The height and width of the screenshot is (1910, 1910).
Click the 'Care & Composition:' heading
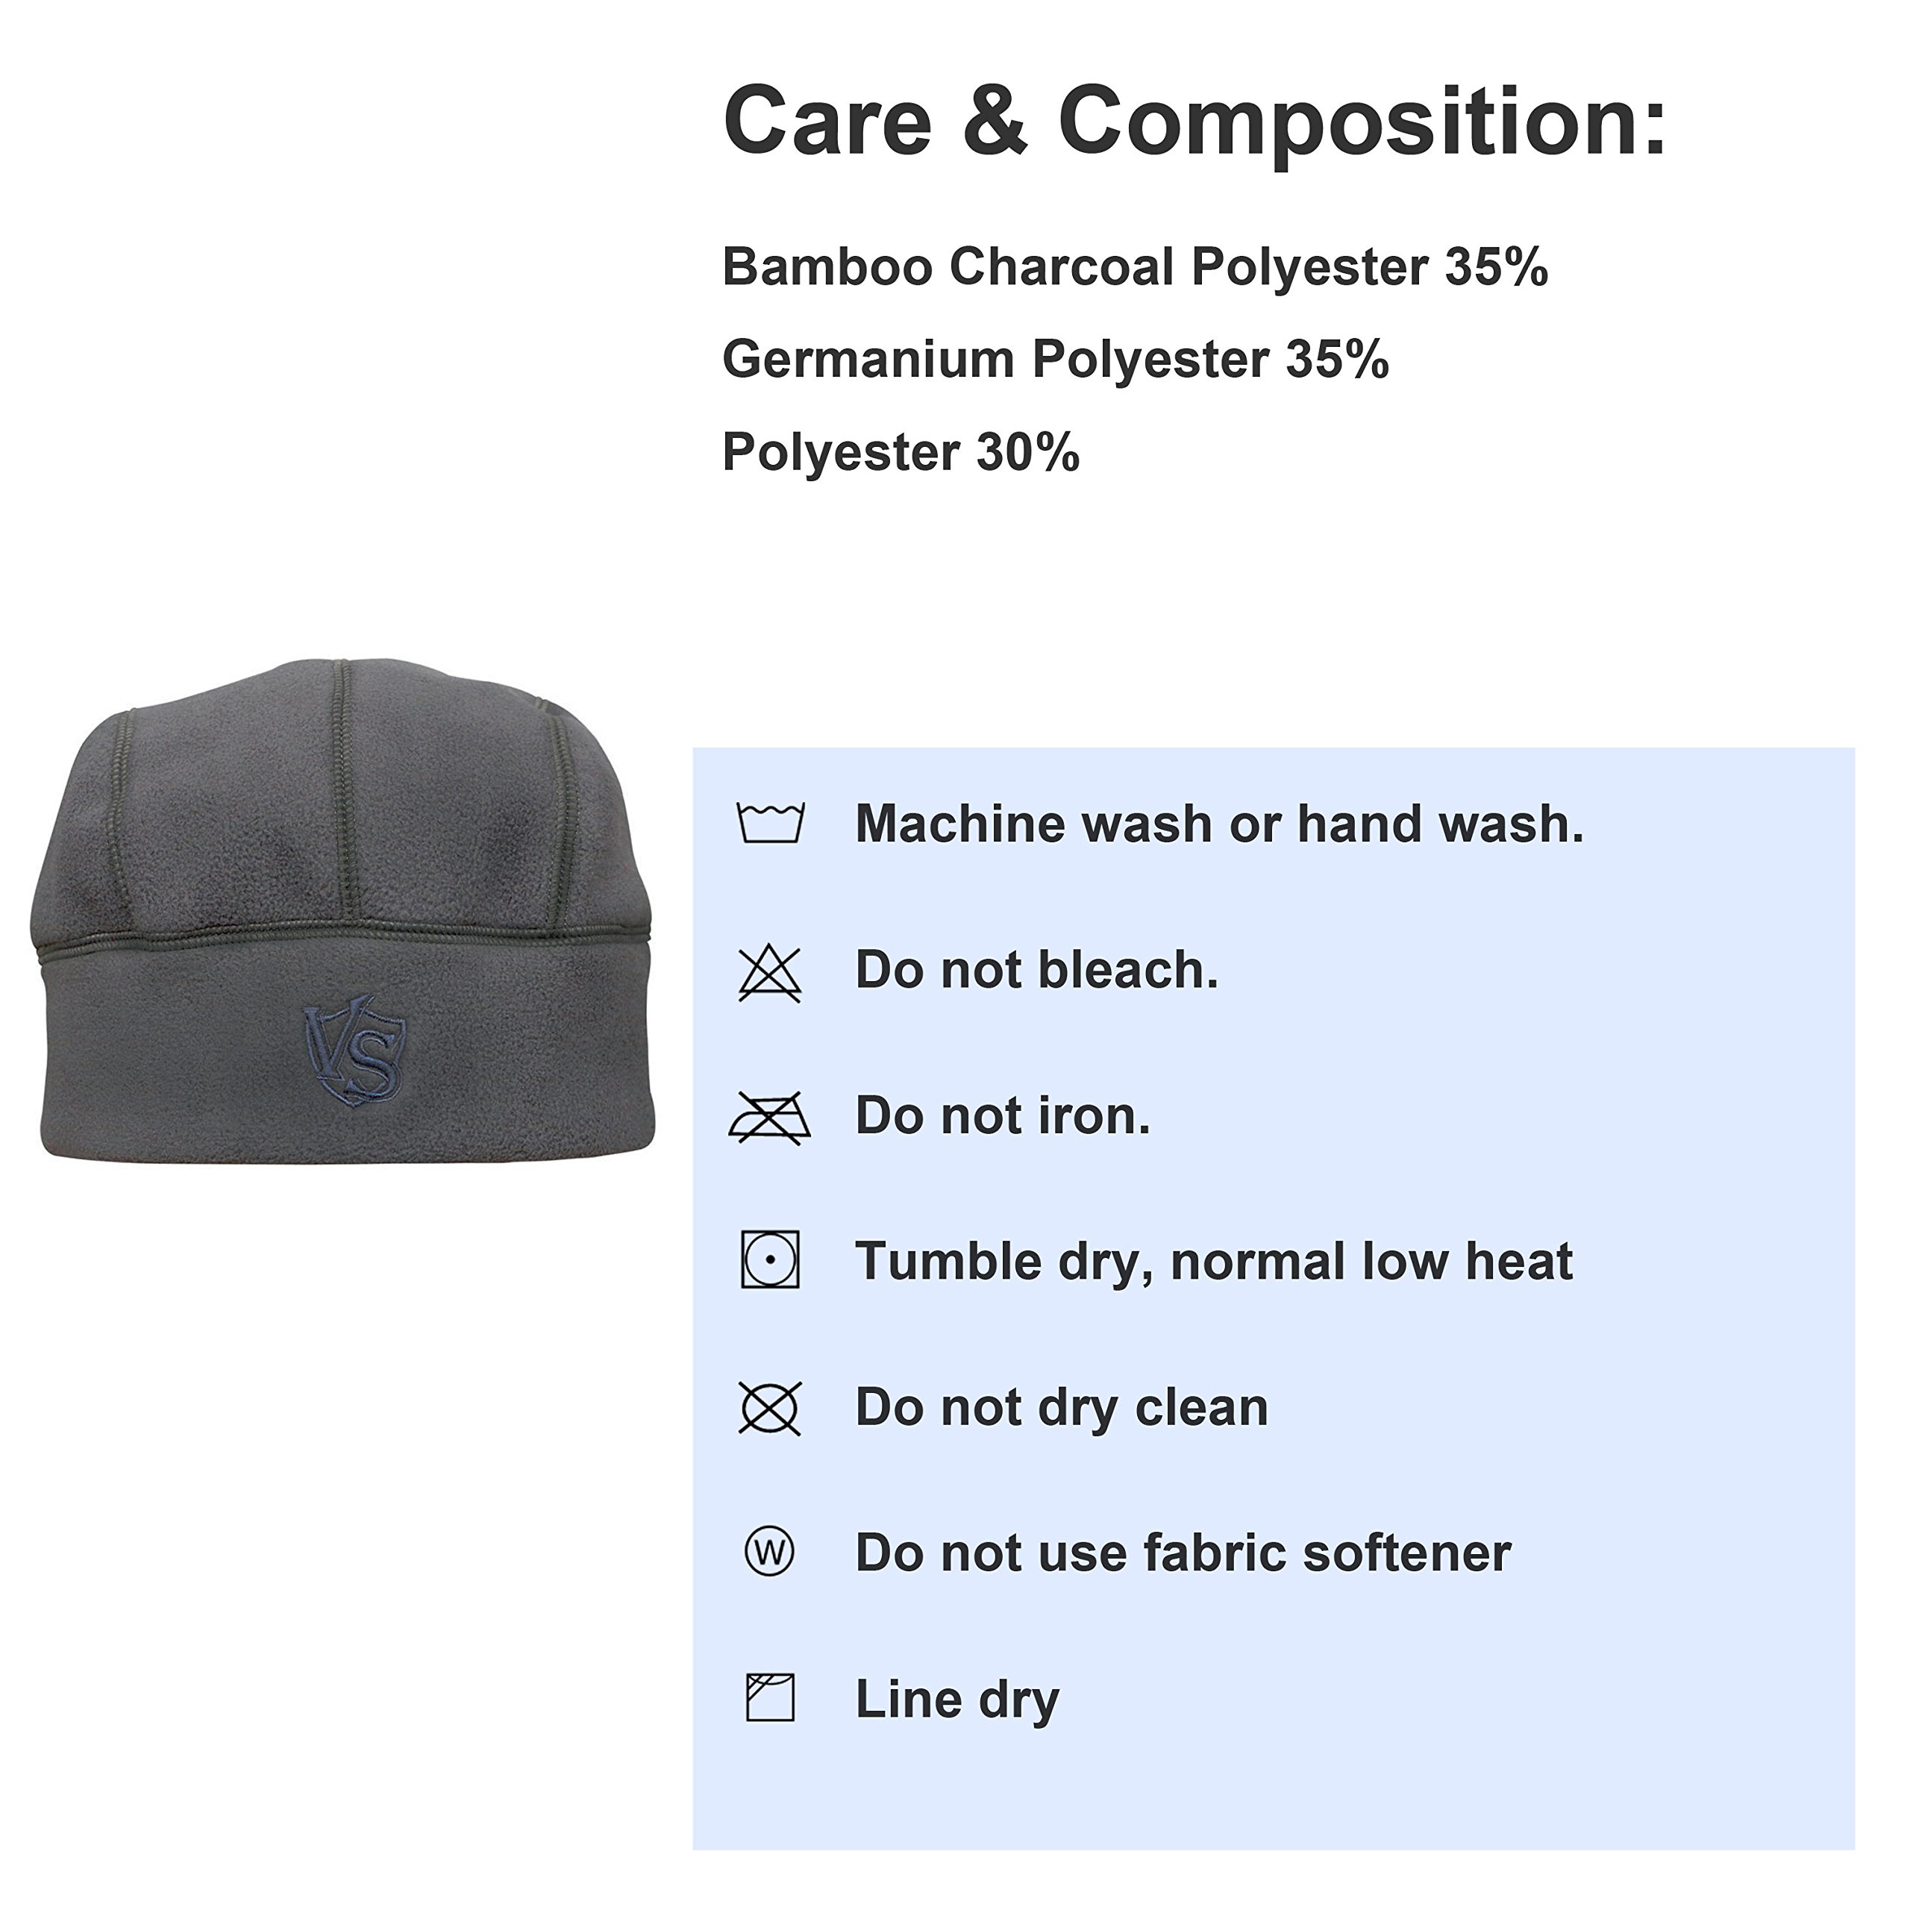click(x=1194, y=121)
